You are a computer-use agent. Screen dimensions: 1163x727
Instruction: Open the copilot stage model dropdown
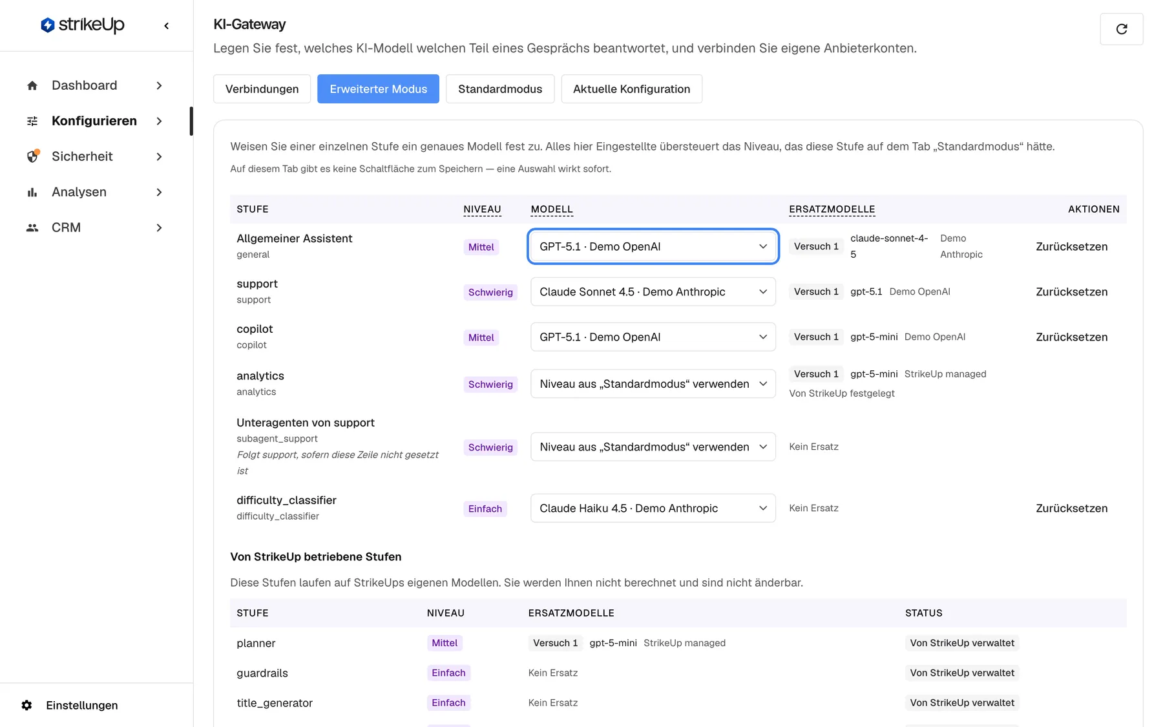(653, 337)
